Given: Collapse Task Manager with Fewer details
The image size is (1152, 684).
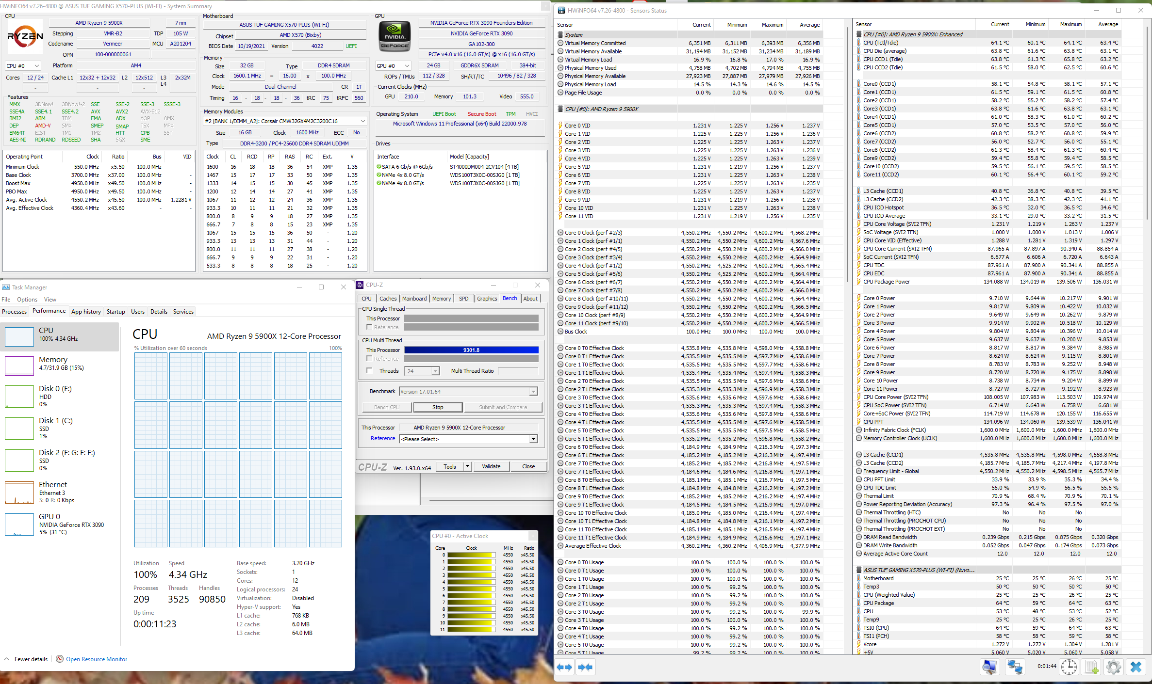Looking at the screenshot, I should pos(27,659).
